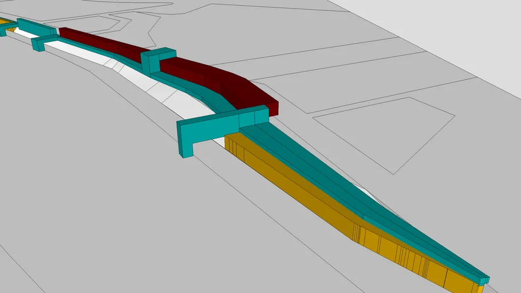This screenshot has width=521, height=293.
Task: Click the large teal block at top-left
Action: [35, 27]
